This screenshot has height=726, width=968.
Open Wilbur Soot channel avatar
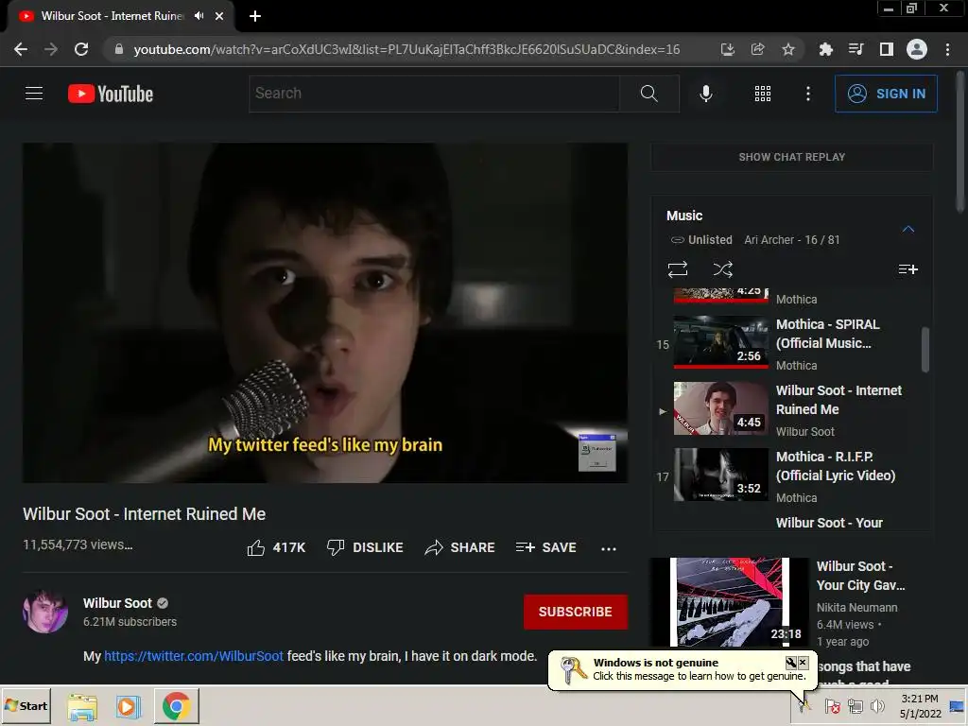click(x=45, y=612)
